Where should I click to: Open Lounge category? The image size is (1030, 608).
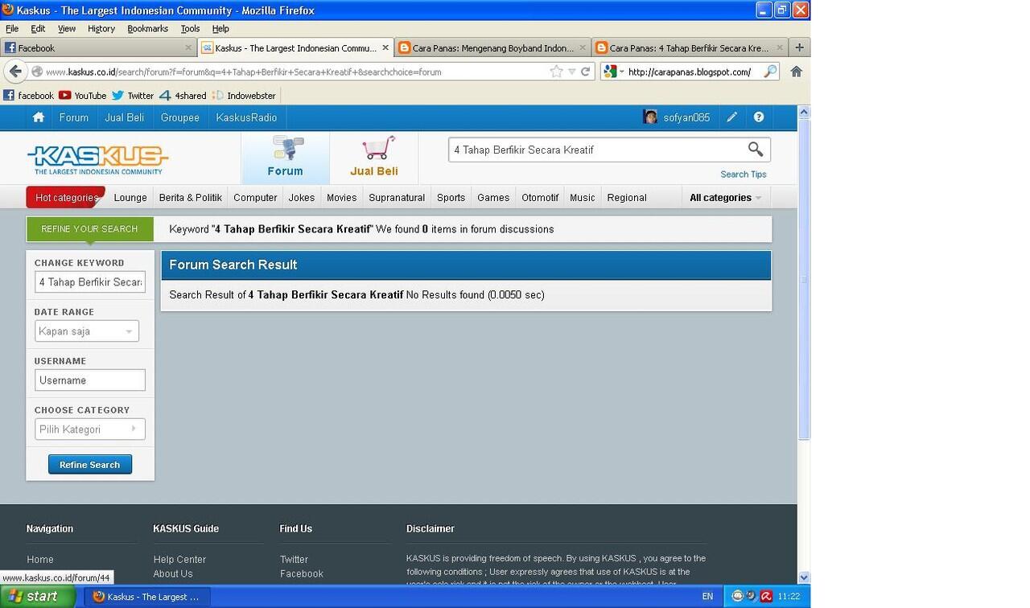(130, 198)
